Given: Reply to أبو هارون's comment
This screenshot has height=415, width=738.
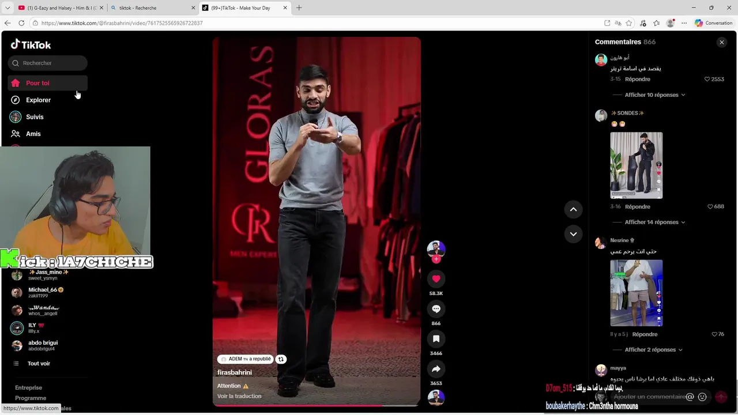Looking at the screenshot, I should pyautogui.click(x=638, y=79).
